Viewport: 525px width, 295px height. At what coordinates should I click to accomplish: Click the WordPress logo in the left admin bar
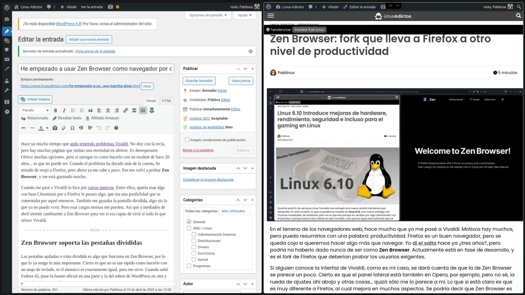6,7
